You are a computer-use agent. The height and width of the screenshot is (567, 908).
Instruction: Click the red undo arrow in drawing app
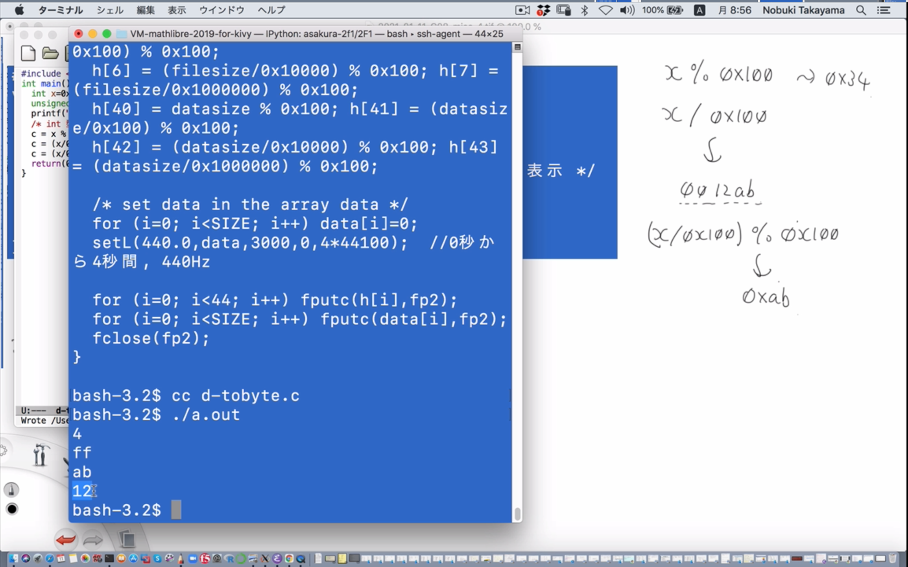click(x=66, y=540)
